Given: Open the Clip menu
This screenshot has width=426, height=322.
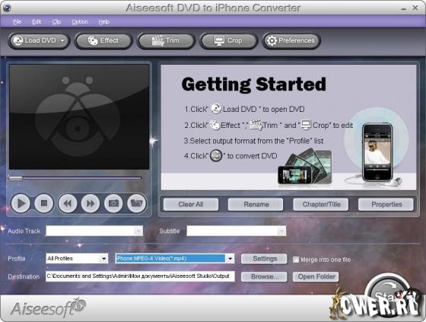Looking at the screenshot, I should pos(56,22).
